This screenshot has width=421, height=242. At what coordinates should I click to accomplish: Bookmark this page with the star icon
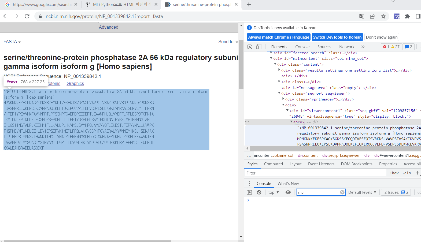383,16
